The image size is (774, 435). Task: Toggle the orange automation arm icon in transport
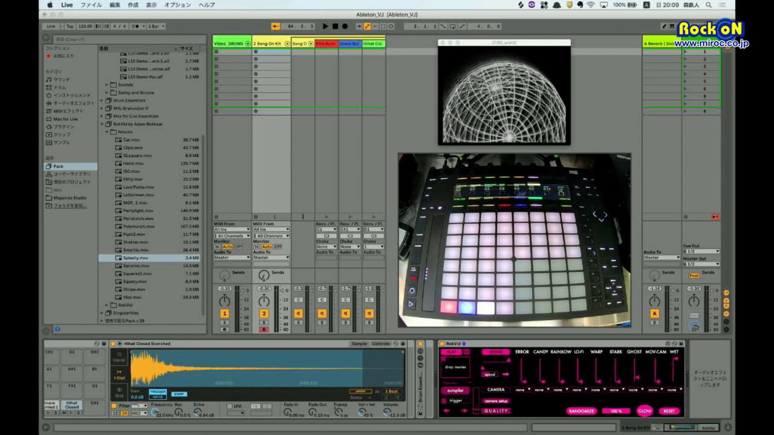click(367, 26)
